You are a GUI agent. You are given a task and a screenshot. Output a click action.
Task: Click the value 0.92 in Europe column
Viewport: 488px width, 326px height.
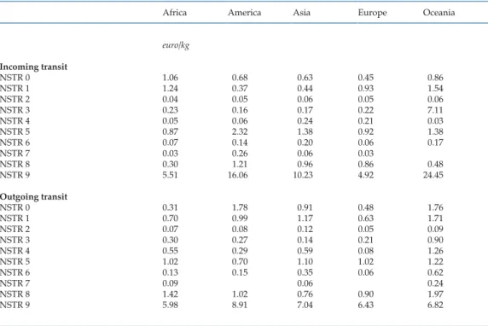[366, 131]
